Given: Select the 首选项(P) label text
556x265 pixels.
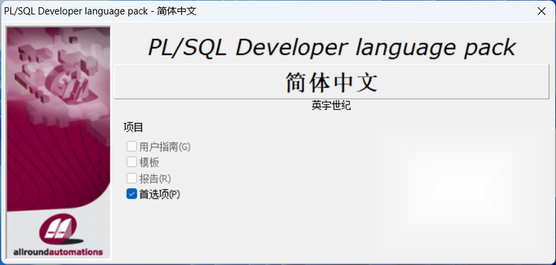Looking at the screenshot, I should (x=159, y=195).
